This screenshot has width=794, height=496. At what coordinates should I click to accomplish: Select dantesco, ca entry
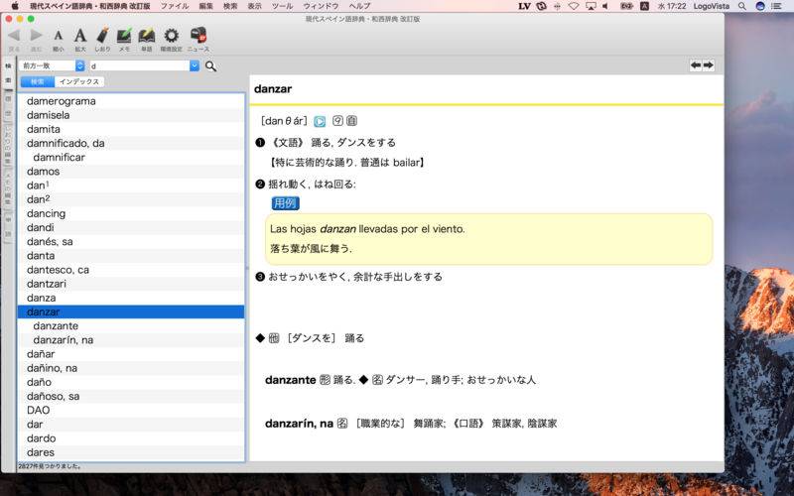tap(131, 270)
